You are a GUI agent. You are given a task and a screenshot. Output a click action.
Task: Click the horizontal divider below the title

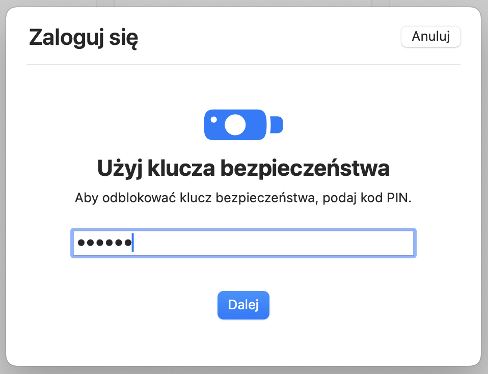point(243,65)
